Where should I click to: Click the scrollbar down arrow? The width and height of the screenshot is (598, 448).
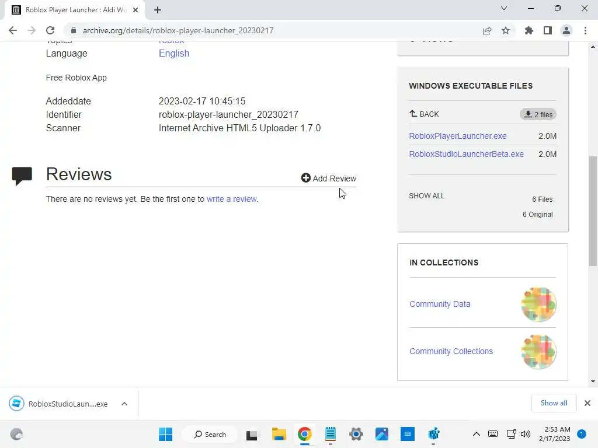[x=593, y=381]
